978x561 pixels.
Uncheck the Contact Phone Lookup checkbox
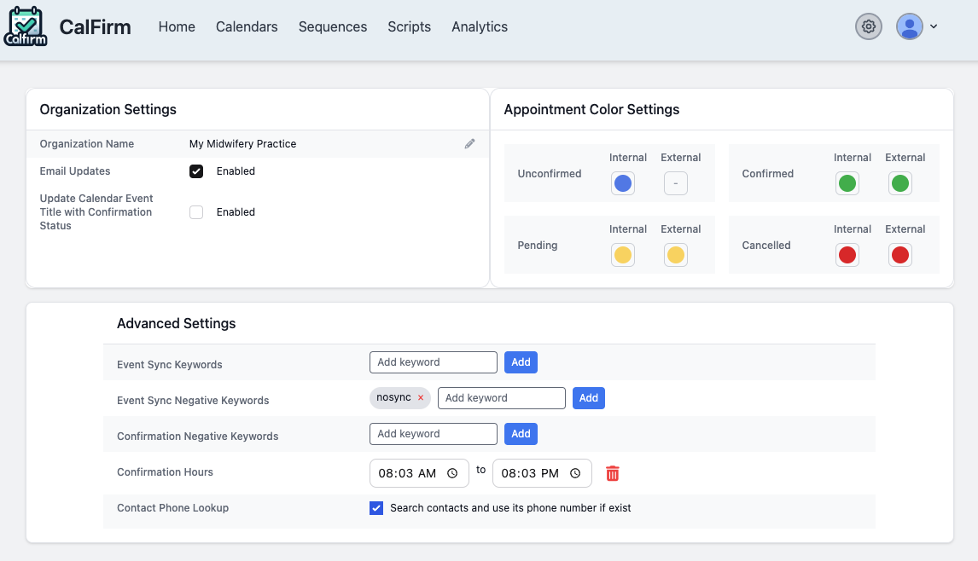coord(376,508)
